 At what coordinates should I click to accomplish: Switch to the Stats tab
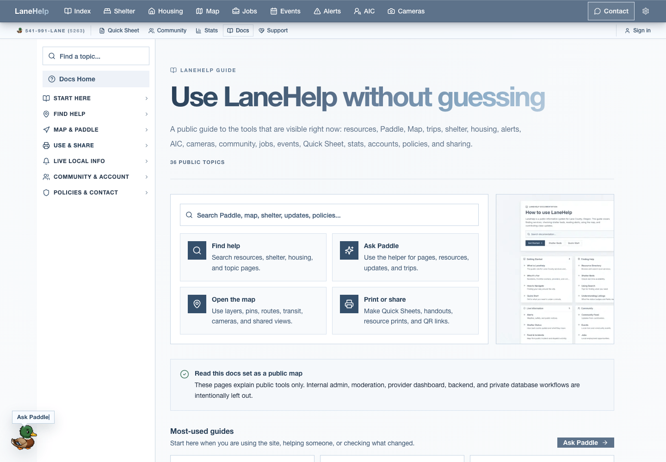[207, 30]
